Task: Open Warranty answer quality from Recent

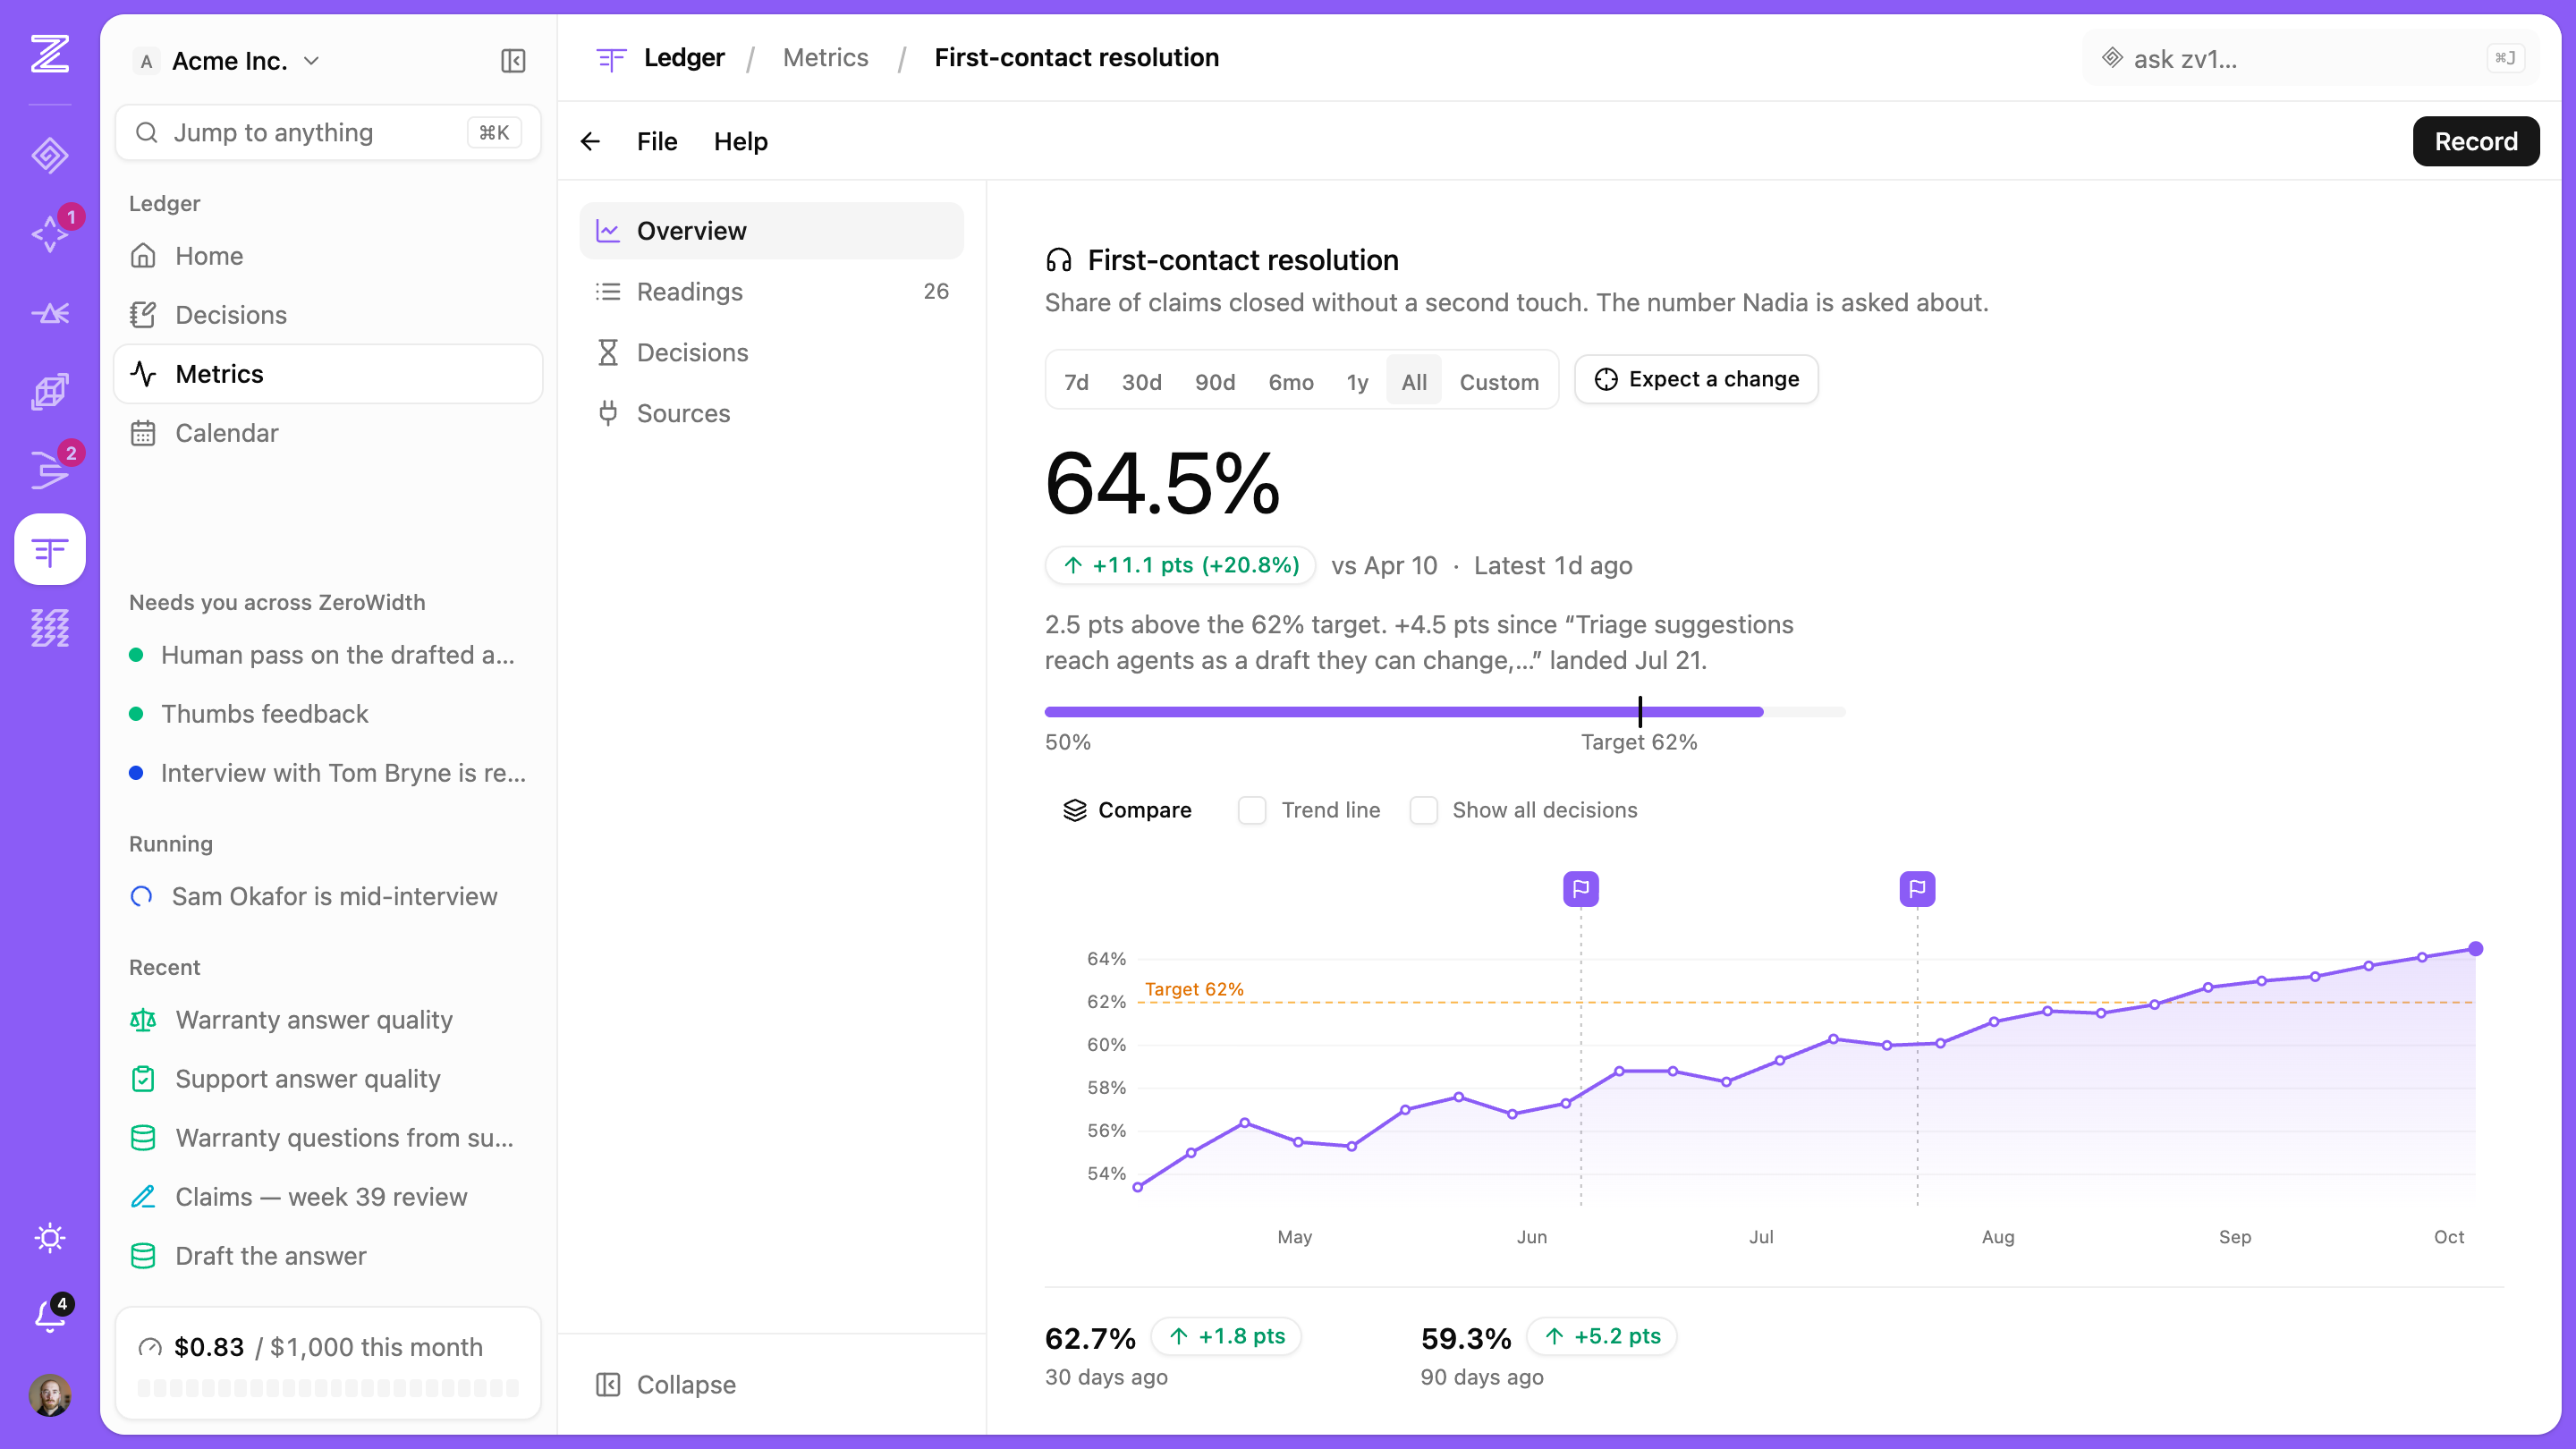Action: pos(328,1020)
